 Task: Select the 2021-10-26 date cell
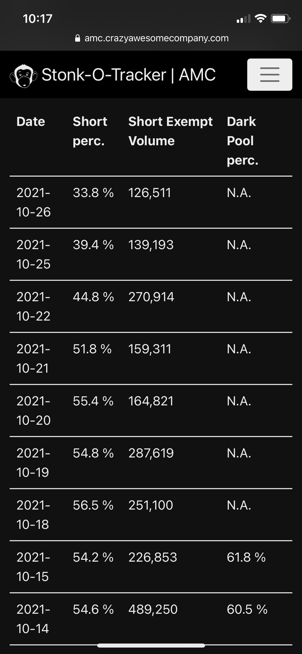tap(34, 202)
